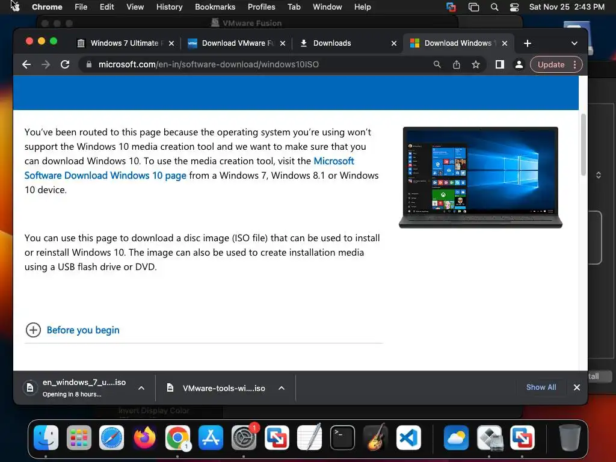Open options chevron for en_windows_7 iso download
This screenshot has height=462, width=616.
pyautogui.click(x=141, y=388)
